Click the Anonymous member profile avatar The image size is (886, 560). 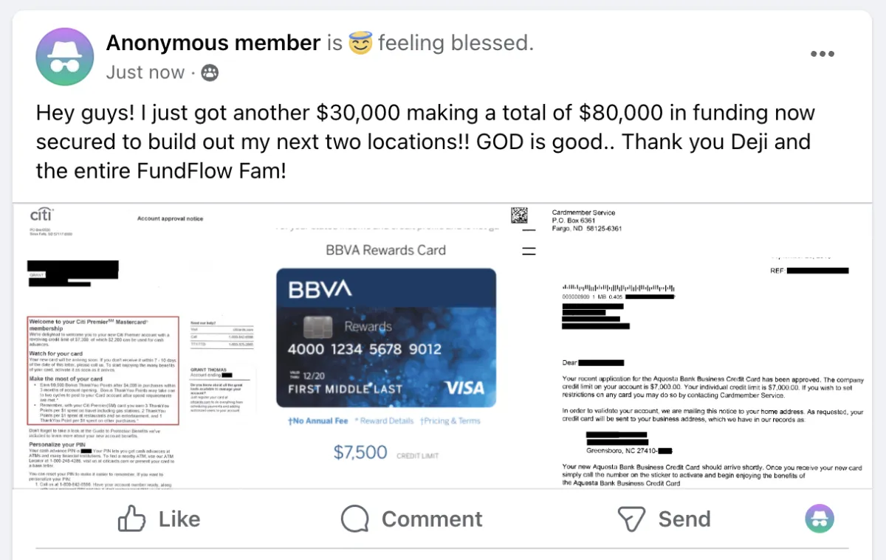(x=65, y=57)
